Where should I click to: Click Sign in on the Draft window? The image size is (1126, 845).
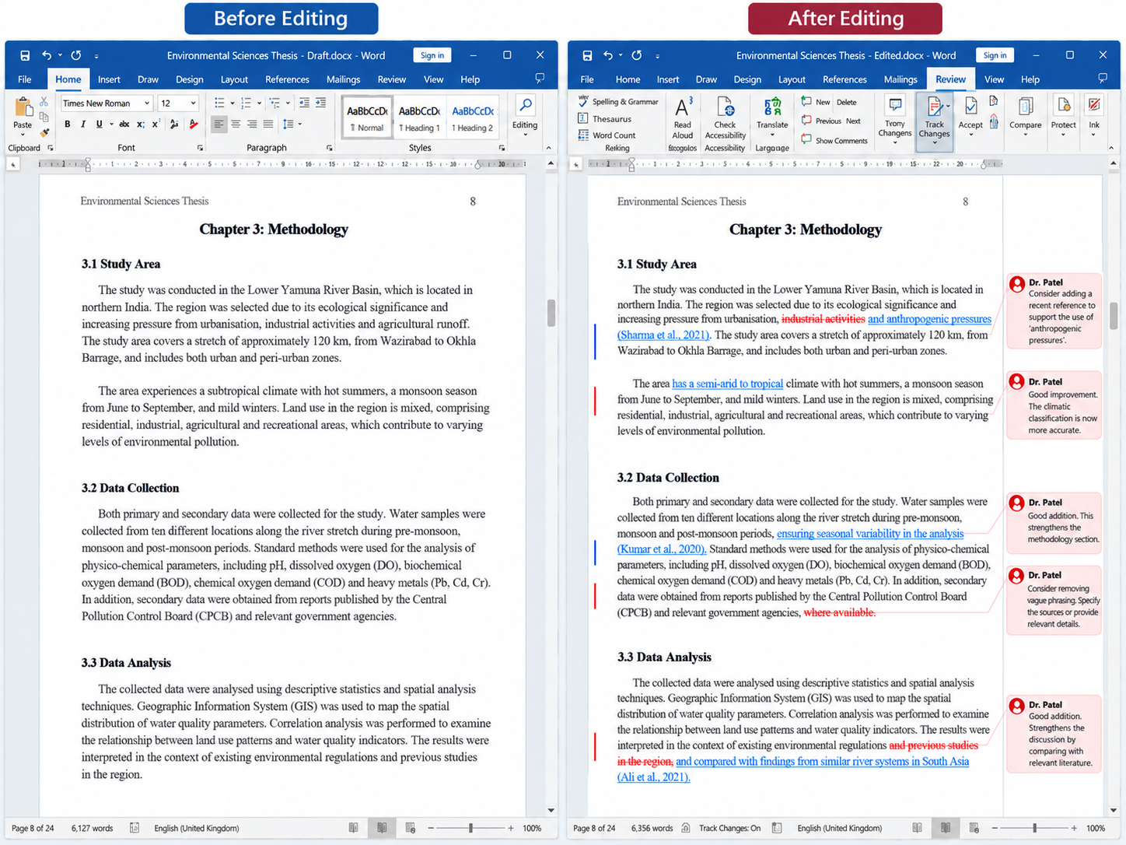point(432,55)
